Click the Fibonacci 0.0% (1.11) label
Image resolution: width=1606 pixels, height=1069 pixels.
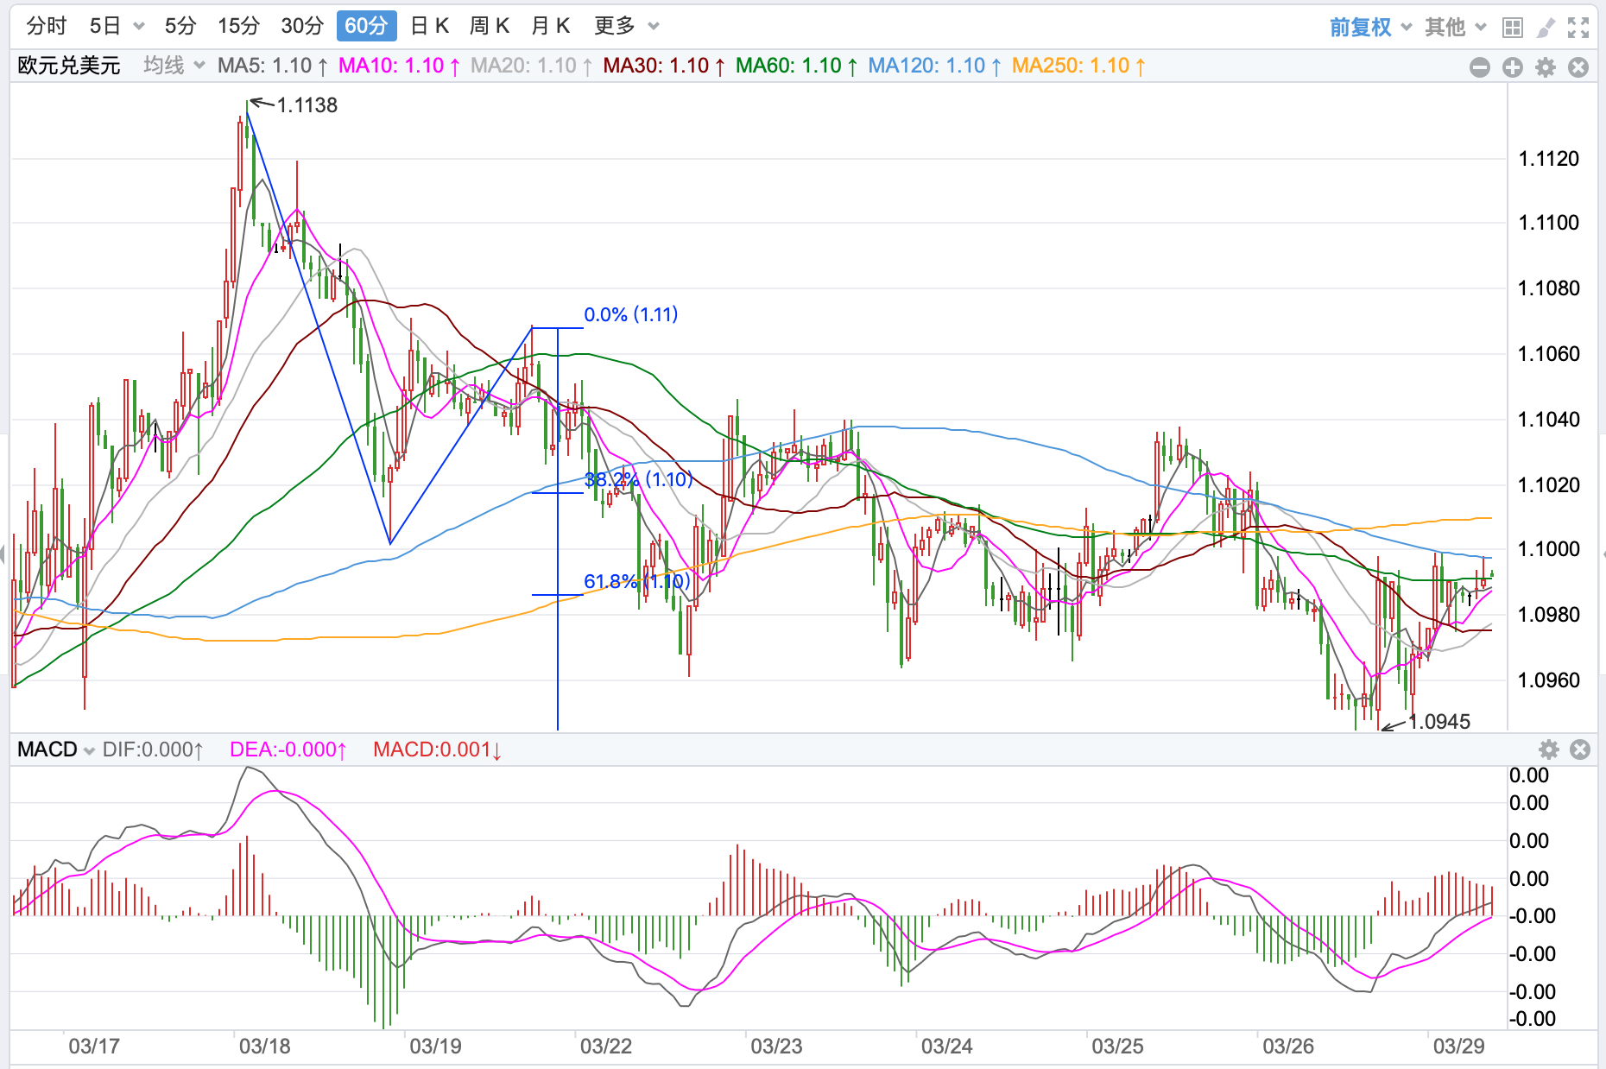[x=631, y=314]
